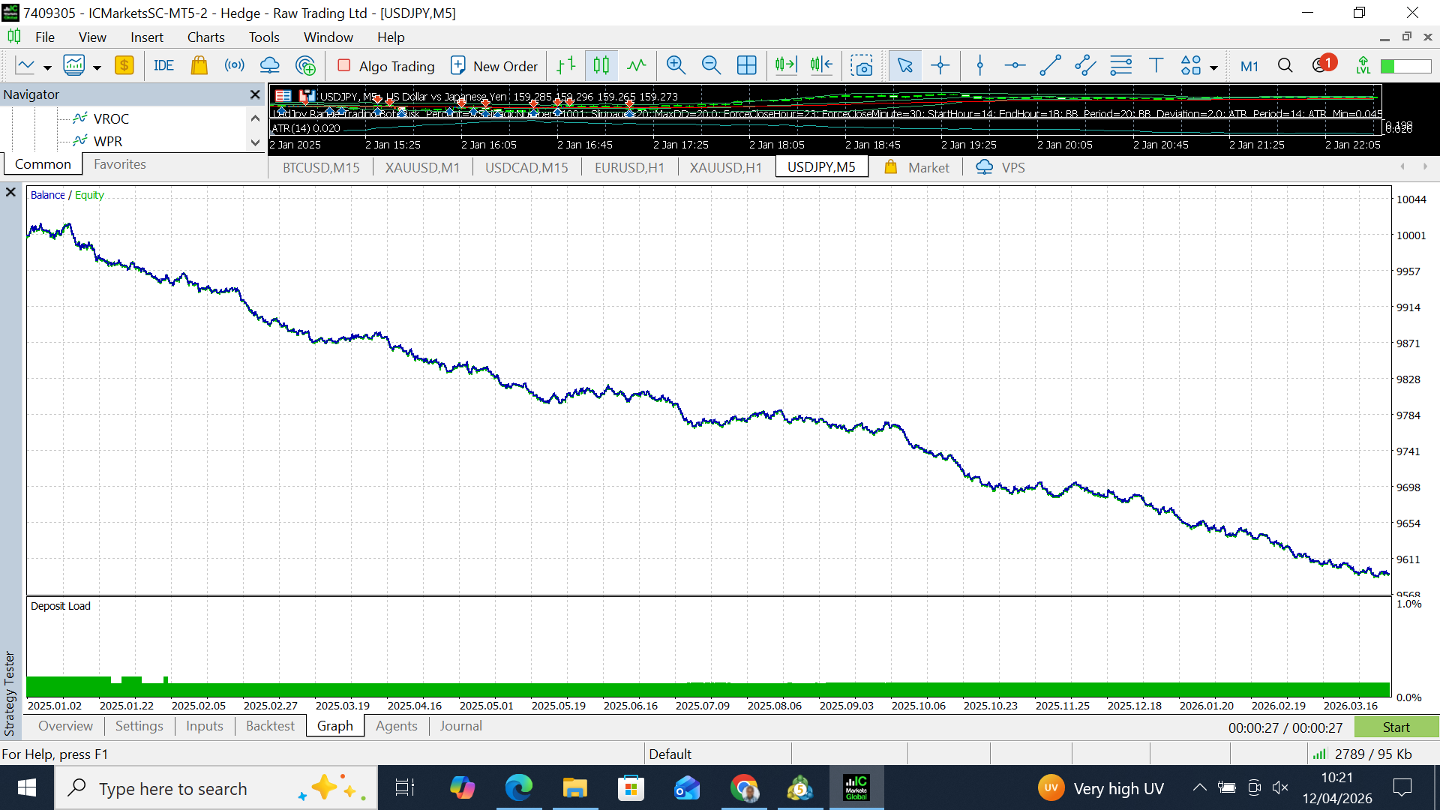
Task: Select the crosshair cursor tool
Action: [940, 66]
